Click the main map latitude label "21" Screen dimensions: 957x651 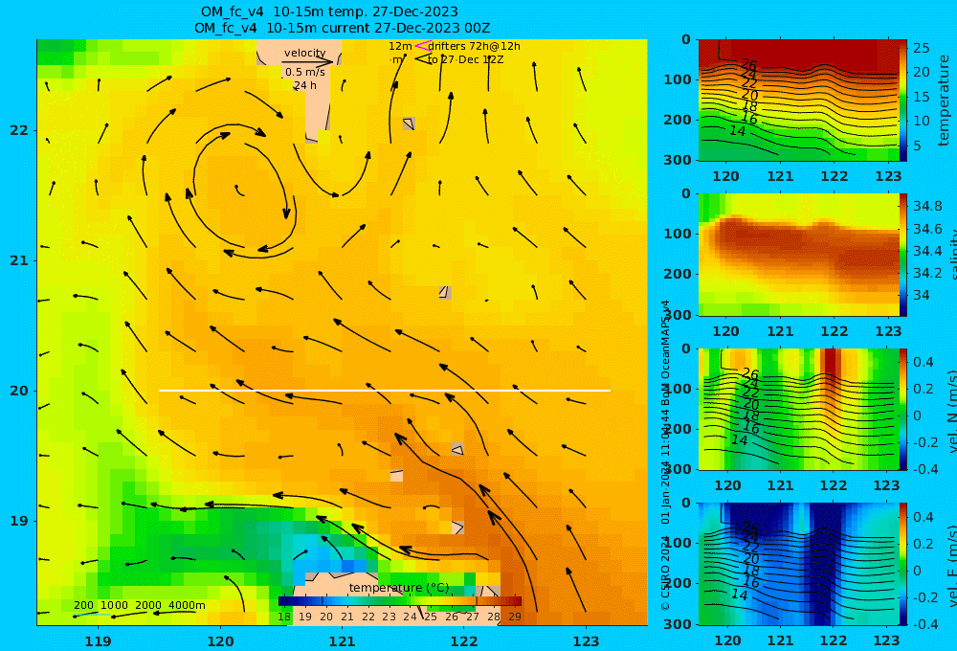coord(19,260)
